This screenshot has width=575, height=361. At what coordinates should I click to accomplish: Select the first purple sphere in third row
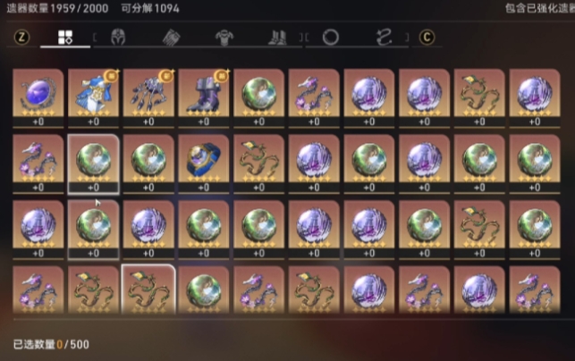(x=38, y=230)
